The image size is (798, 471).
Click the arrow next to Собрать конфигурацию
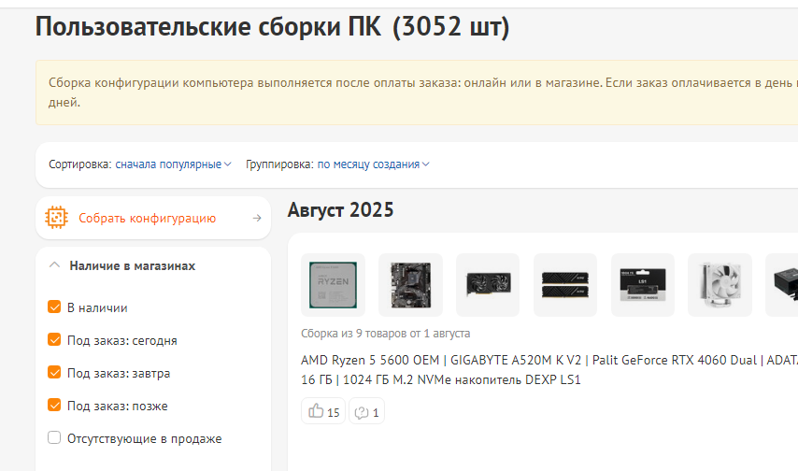tap(257, 218)
